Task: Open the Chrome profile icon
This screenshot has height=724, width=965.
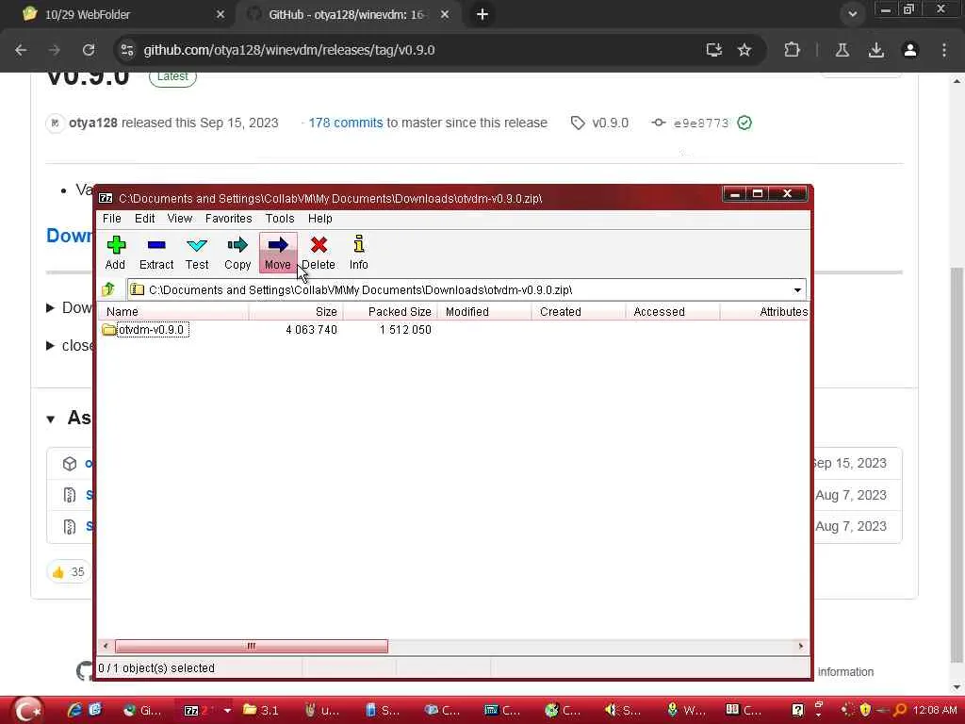Action: tap(910, 50)
